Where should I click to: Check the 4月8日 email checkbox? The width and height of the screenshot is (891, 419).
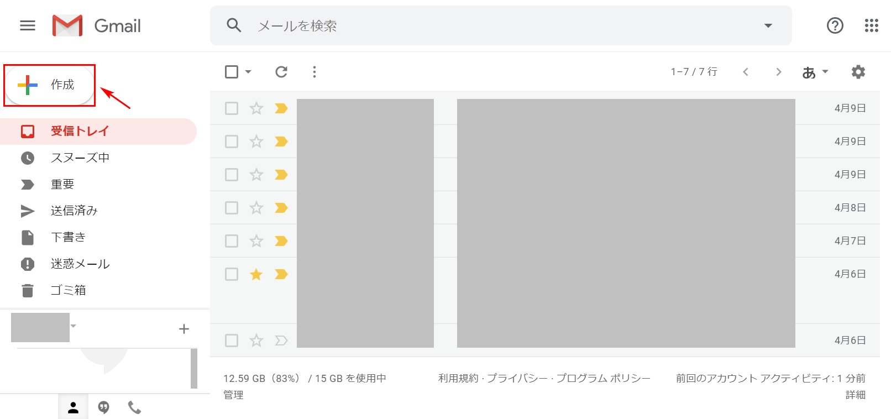click(232, 208)
